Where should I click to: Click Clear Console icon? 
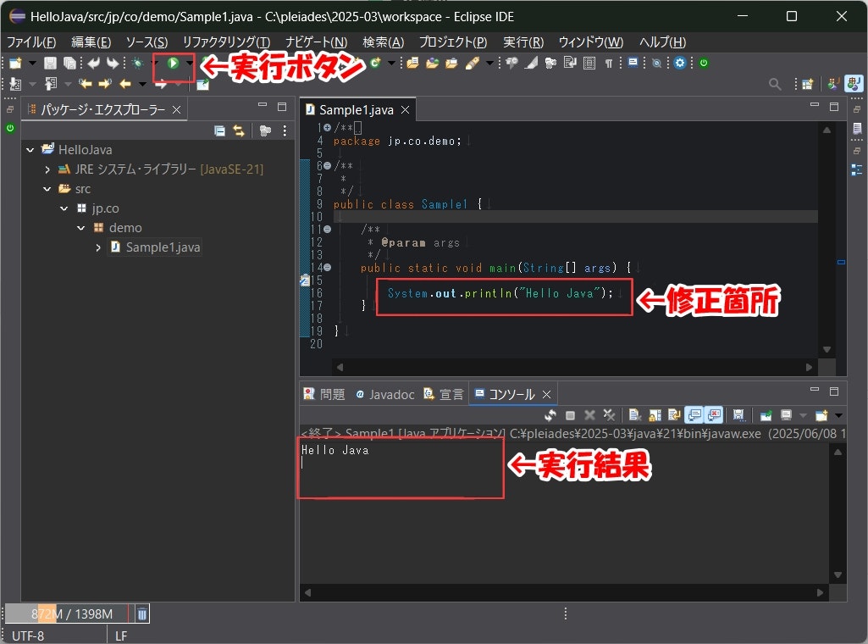pyautogui.click(x=635, y=414)
